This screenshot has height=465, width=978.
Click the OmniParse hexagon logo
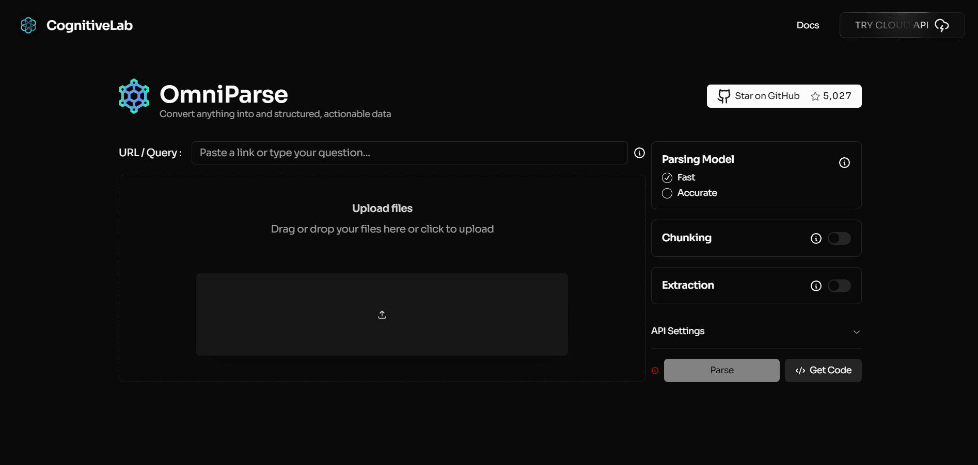[134, 96]
